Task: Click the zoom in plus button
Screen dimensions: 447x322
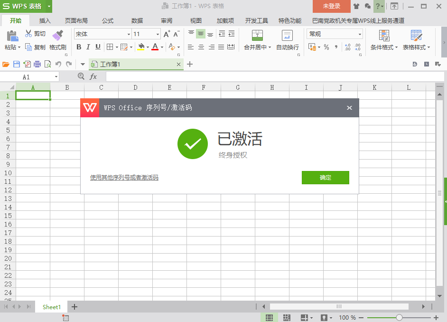Action: [x=436, y=317]
